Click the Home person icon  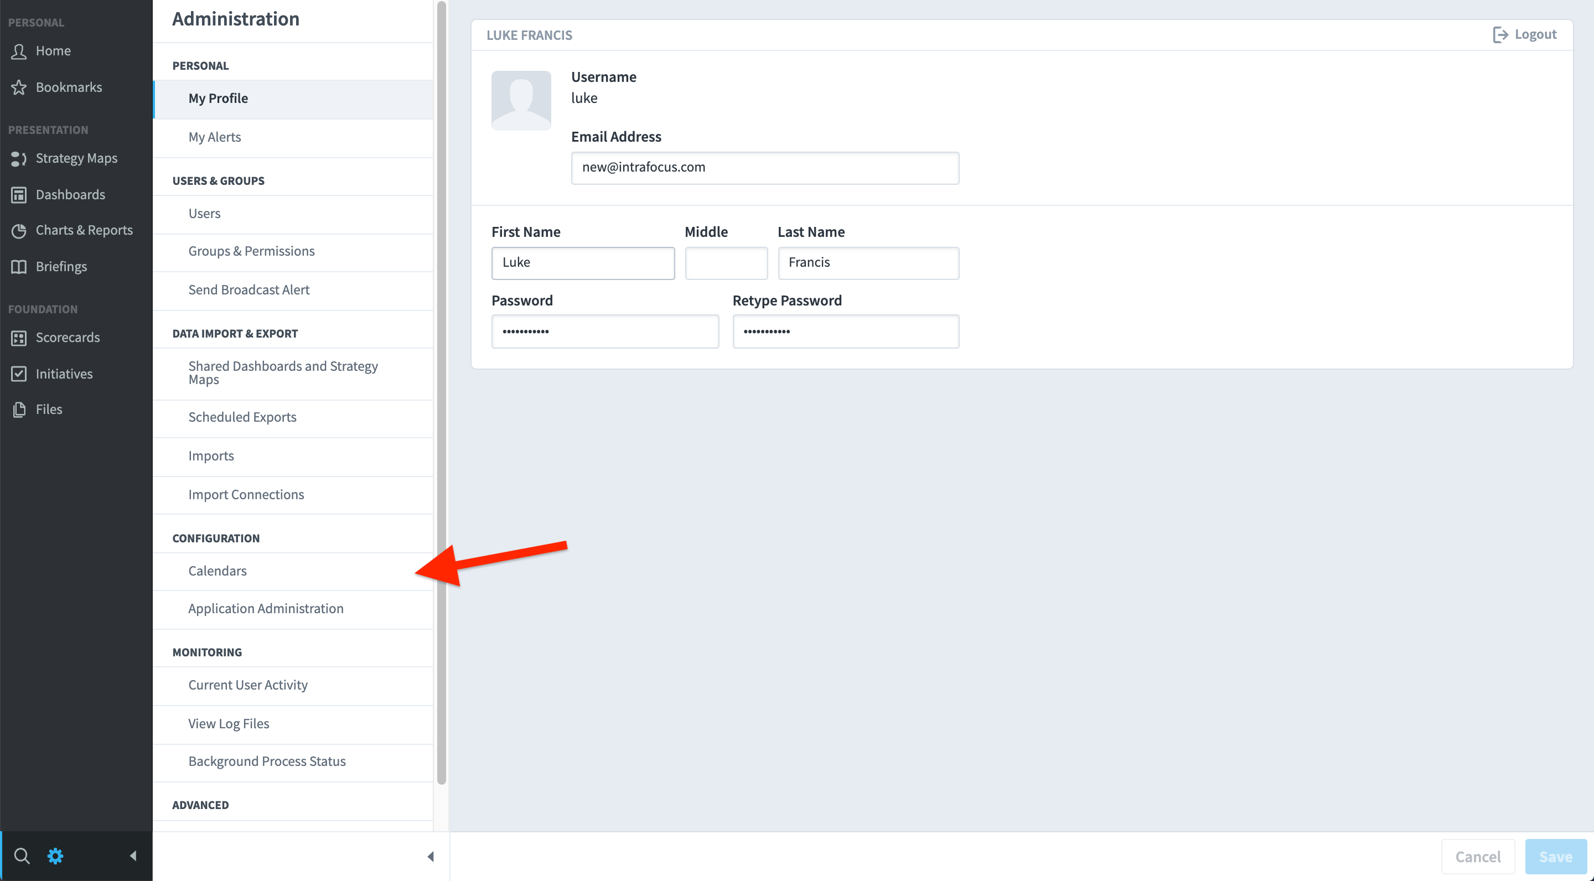(x=19, y=51)
